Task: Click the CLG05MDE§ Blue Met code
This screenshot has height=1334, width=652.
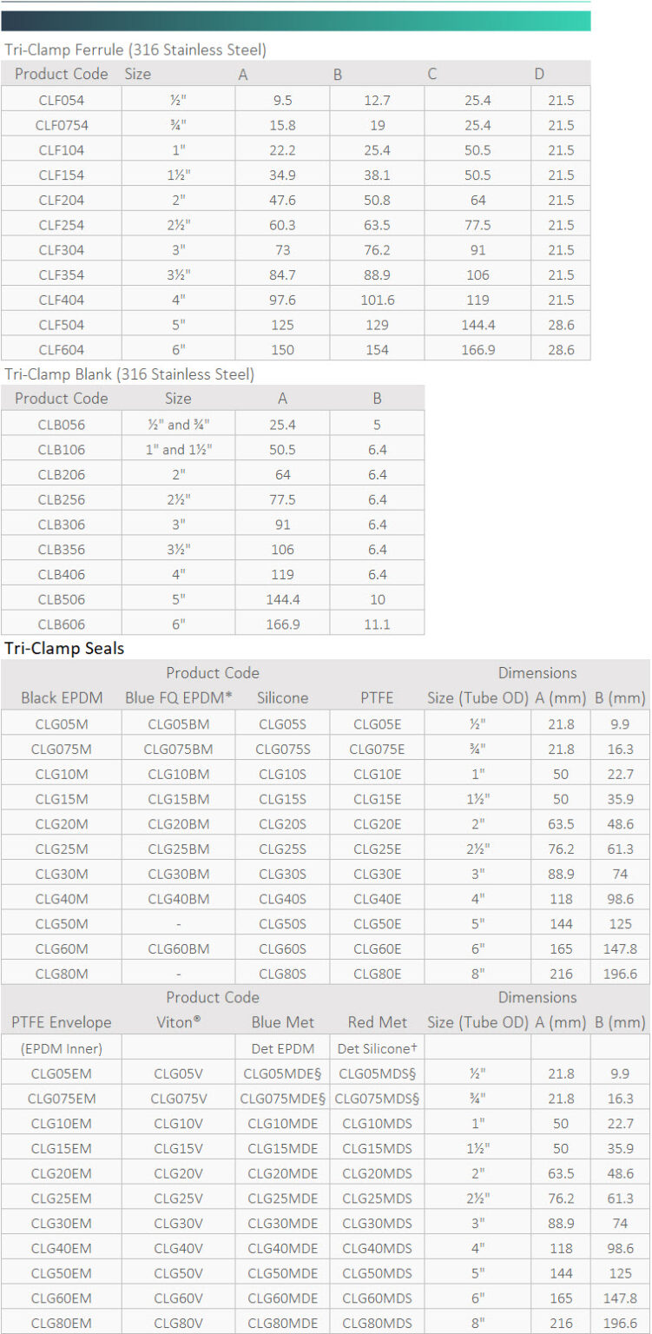Action: pyautogui.click(x=283, y=1073)
